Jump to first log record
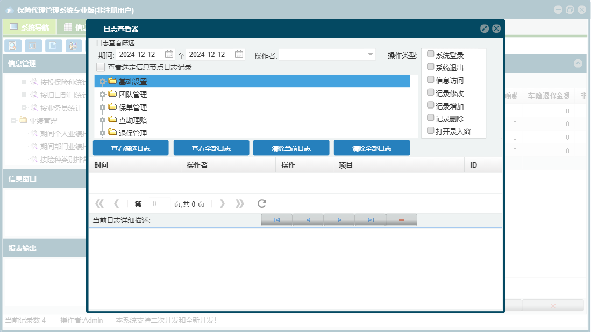Image resolution: width=591 pixels, height=332 pixels. coord(276,220)
